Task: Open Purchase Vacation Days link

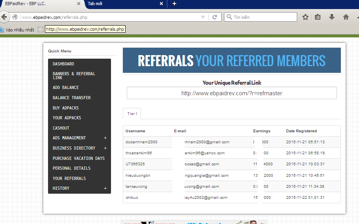Action: coord(79,158)
